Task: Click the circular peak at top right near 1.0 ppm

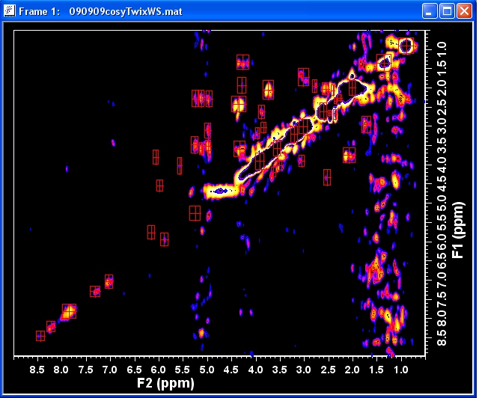Action: [406, 46]
